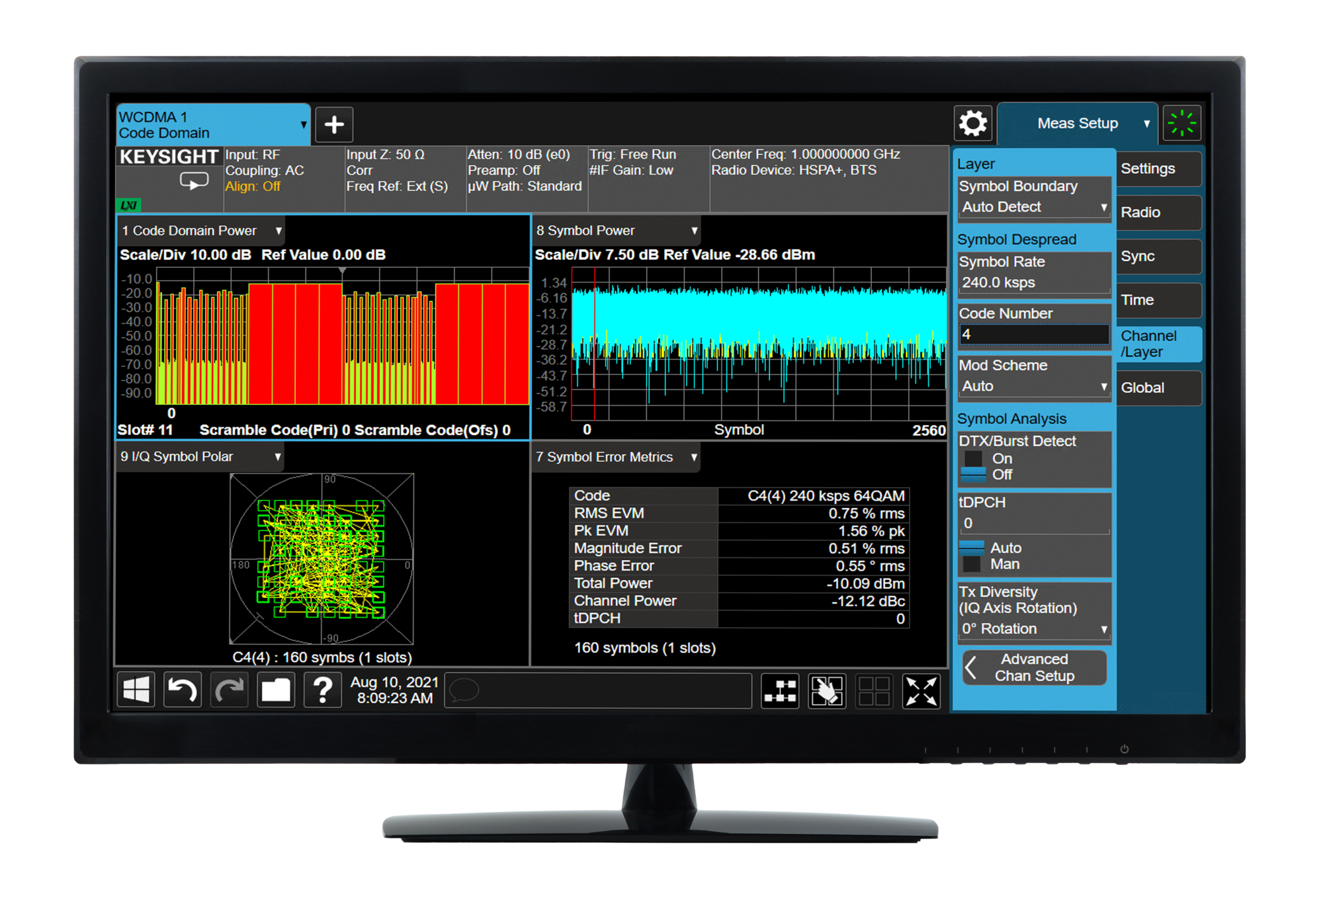Open the Tx Diversity 0° Rotation dropdown
Screen dimensions: 1323x900
point(1034,629)
